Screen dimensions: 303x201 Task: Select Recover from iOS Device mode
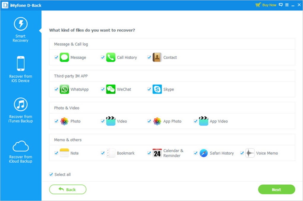click(x=20, y=68)
